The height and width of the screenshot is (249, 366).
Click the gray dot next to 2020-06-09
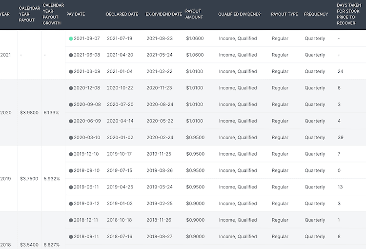71,121
